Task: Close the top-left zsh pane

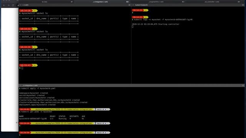Action: click(20, 5)
